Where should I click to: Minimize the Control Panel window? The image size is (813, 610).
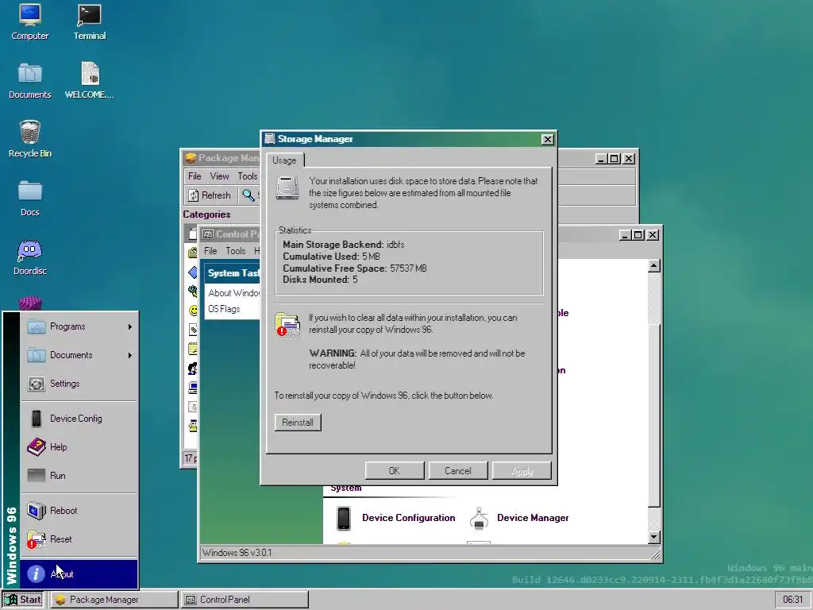tap(625, 235)
